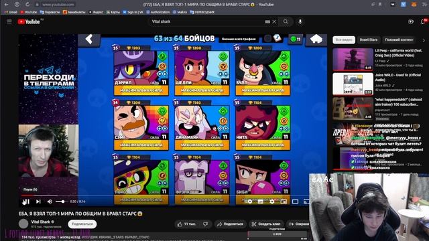Subscribe via the 'Подписаться' button

click(82, 224)
